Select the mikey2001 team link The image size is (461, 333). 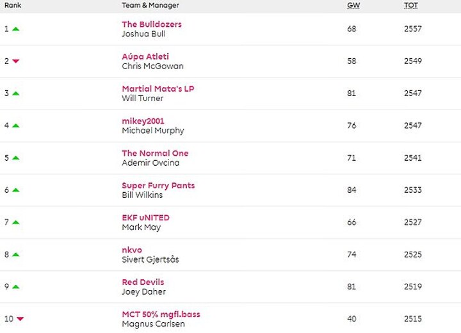point(143,121)
